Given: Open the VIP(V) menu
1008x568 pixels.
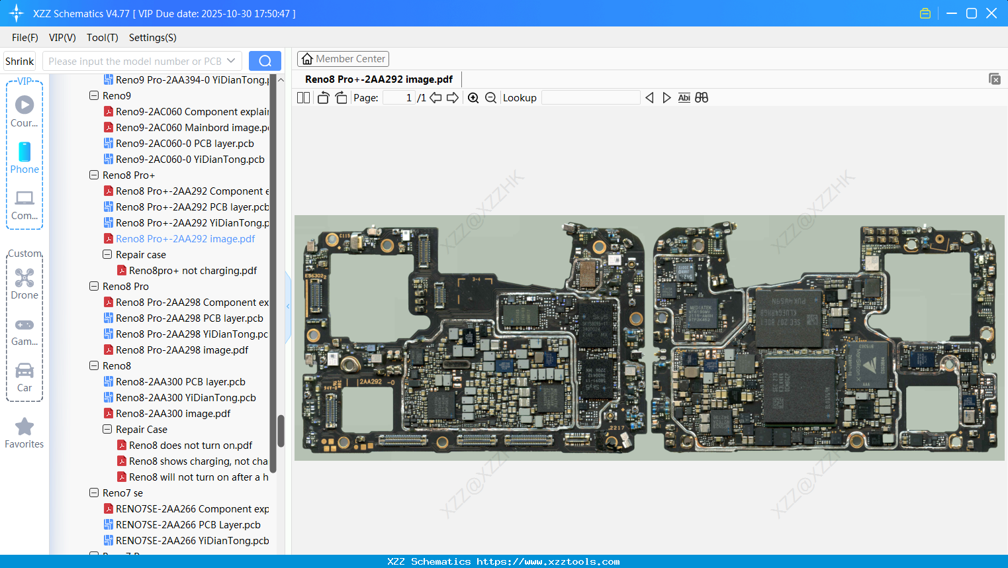Looking at the screenshot, I should pyautogui.click(x=62, y=38).
